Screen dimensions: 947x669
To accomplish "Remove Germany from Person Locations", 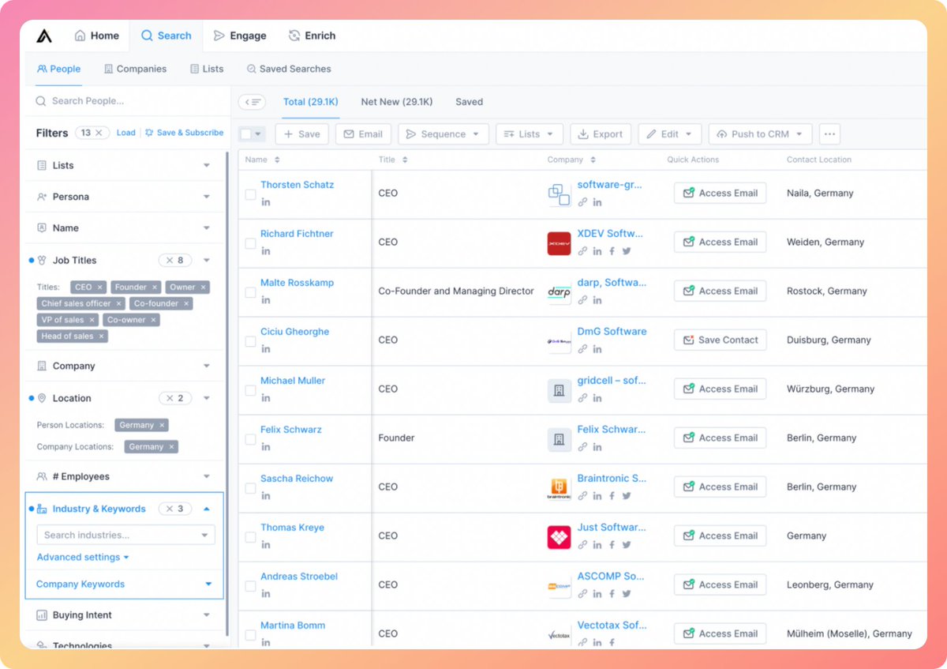I will point(162,425).
